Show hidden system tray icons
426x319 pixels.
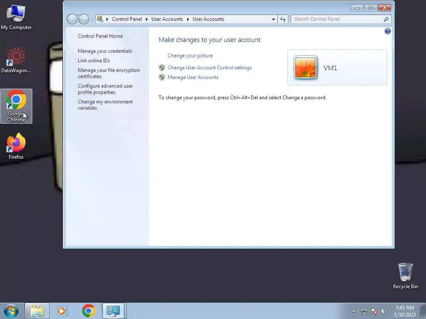pos(354,311)
